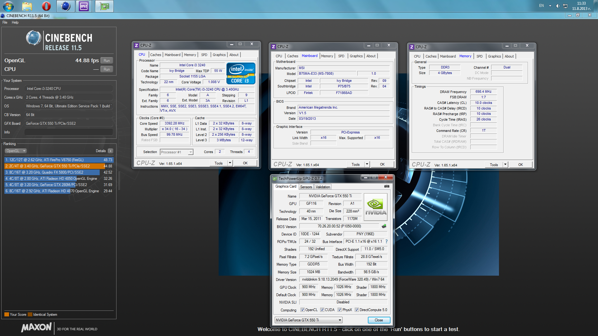Image resolution: width=598 pixels, height=336 pixels.
Task: Open the Processor #1 selection dropdown
Action: coord(177,152)
